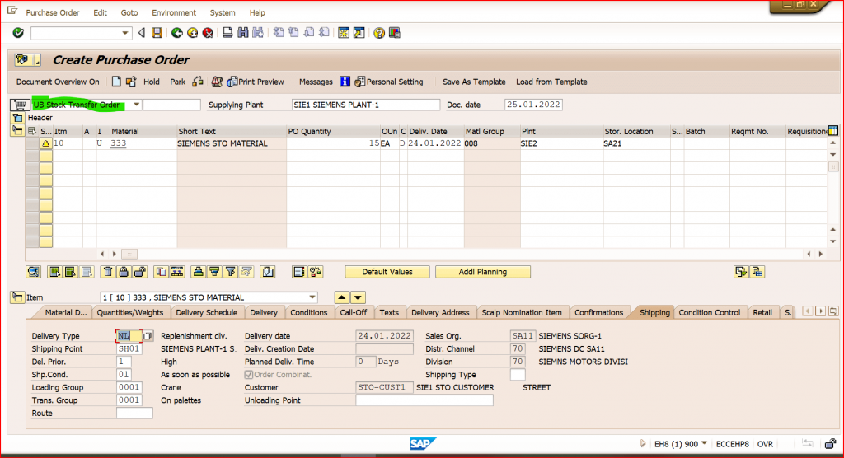
Task: Open the tab list icon after tabs
Action: coord(833,311)
